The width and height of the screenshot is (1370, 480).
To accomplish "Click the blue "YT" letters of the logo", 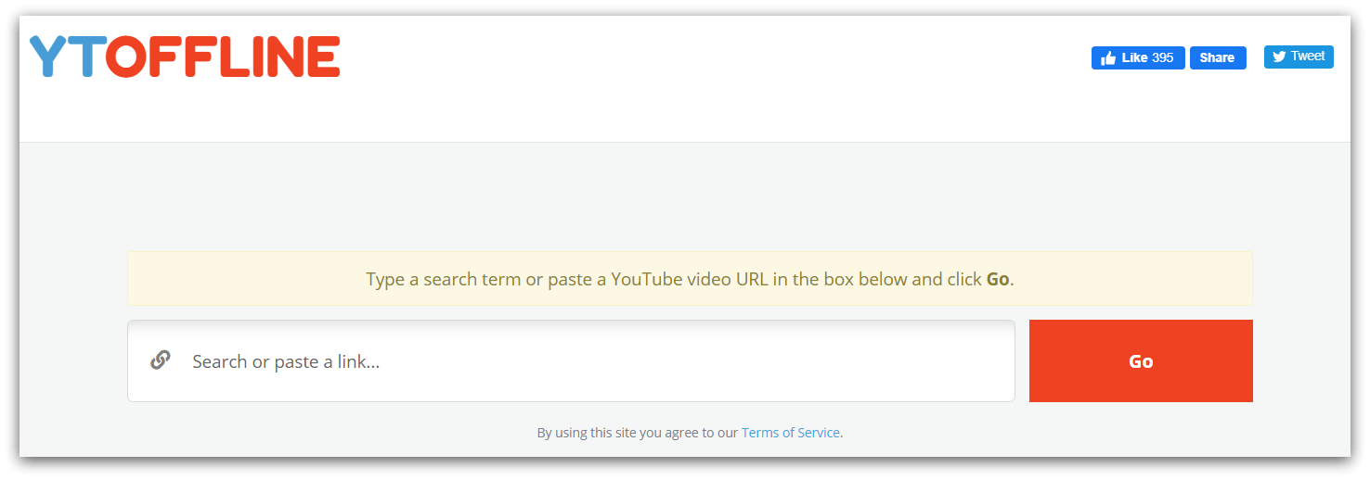I will pyautogui.click(x=63, y=57).
